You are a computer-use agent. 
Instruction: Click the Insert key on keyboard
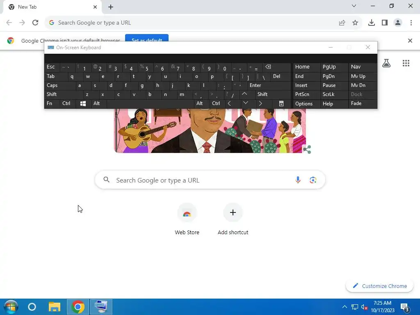307,85
